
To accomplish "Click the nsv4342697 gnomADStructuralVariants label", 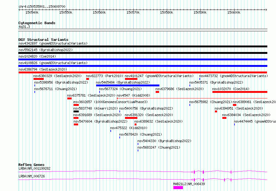I will point(53,43).
